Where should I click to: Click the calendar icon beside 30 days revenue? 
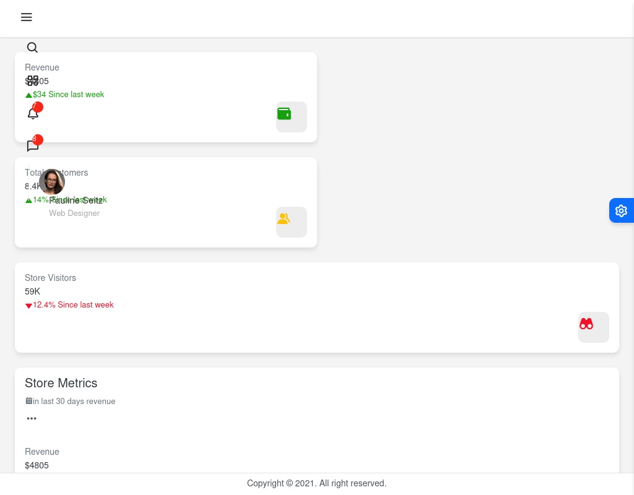(28, 401)
